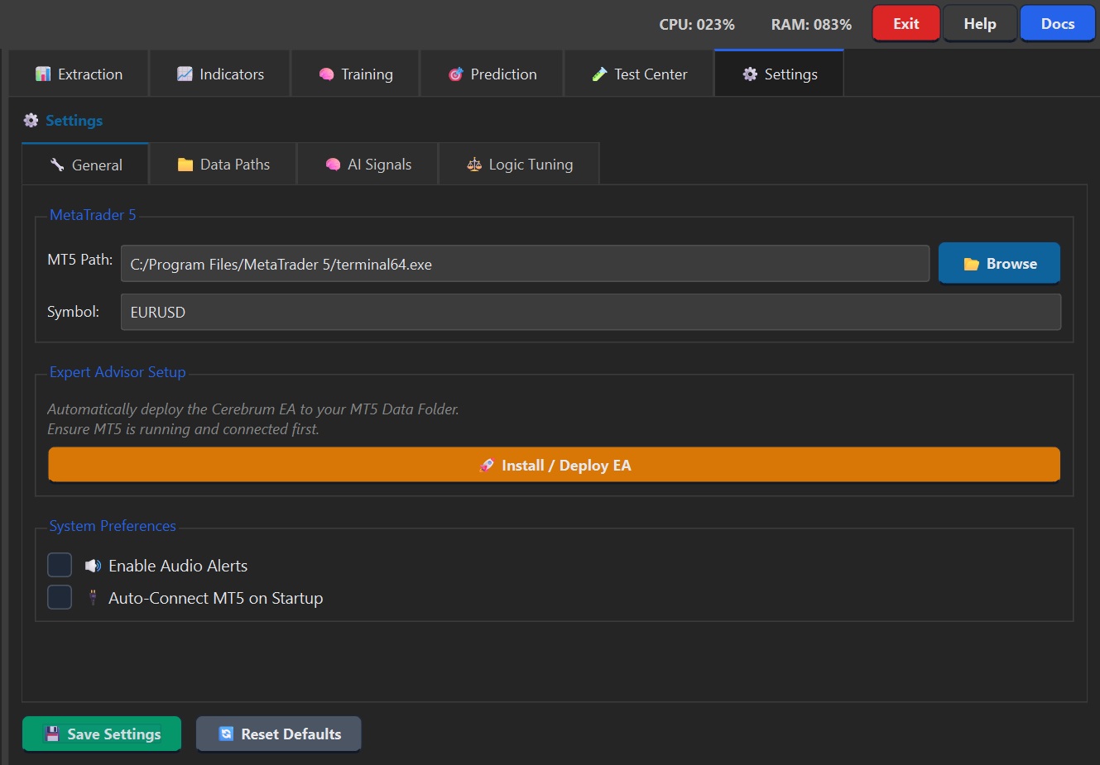Click the folder icon on Data Paths
Viewport: 1100px width, 765px height.
click(x=185, y=165)
